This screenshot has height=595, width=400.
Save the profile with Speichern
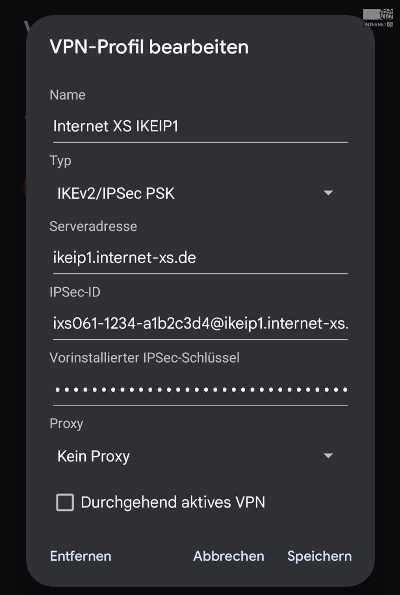(319, 556)
